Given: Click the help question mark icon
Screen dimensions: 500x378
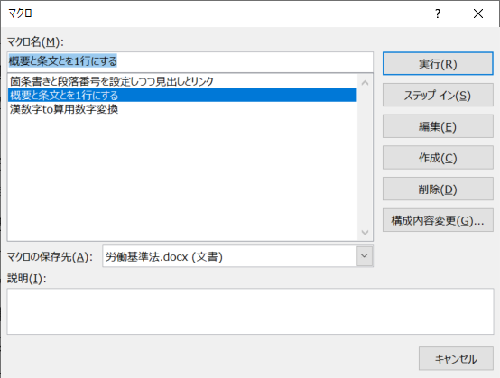Looking at the screenshot, I should (x=438, y=14).
